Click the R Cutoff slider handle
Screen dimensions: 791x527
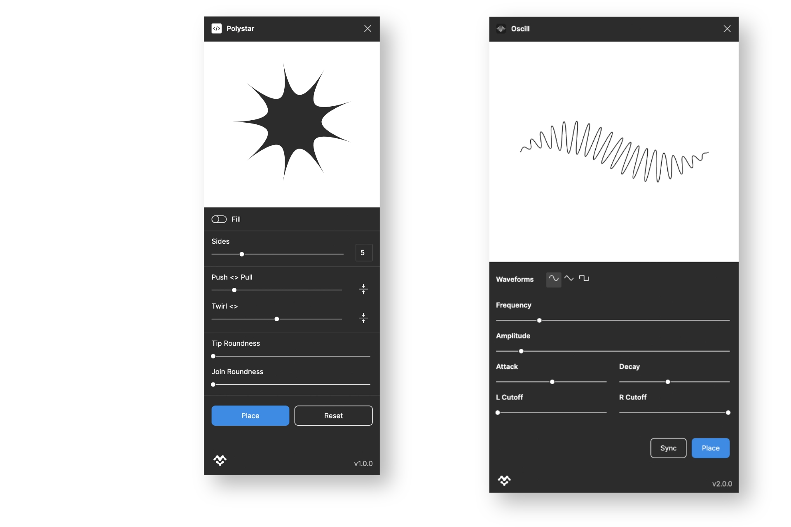728,413
